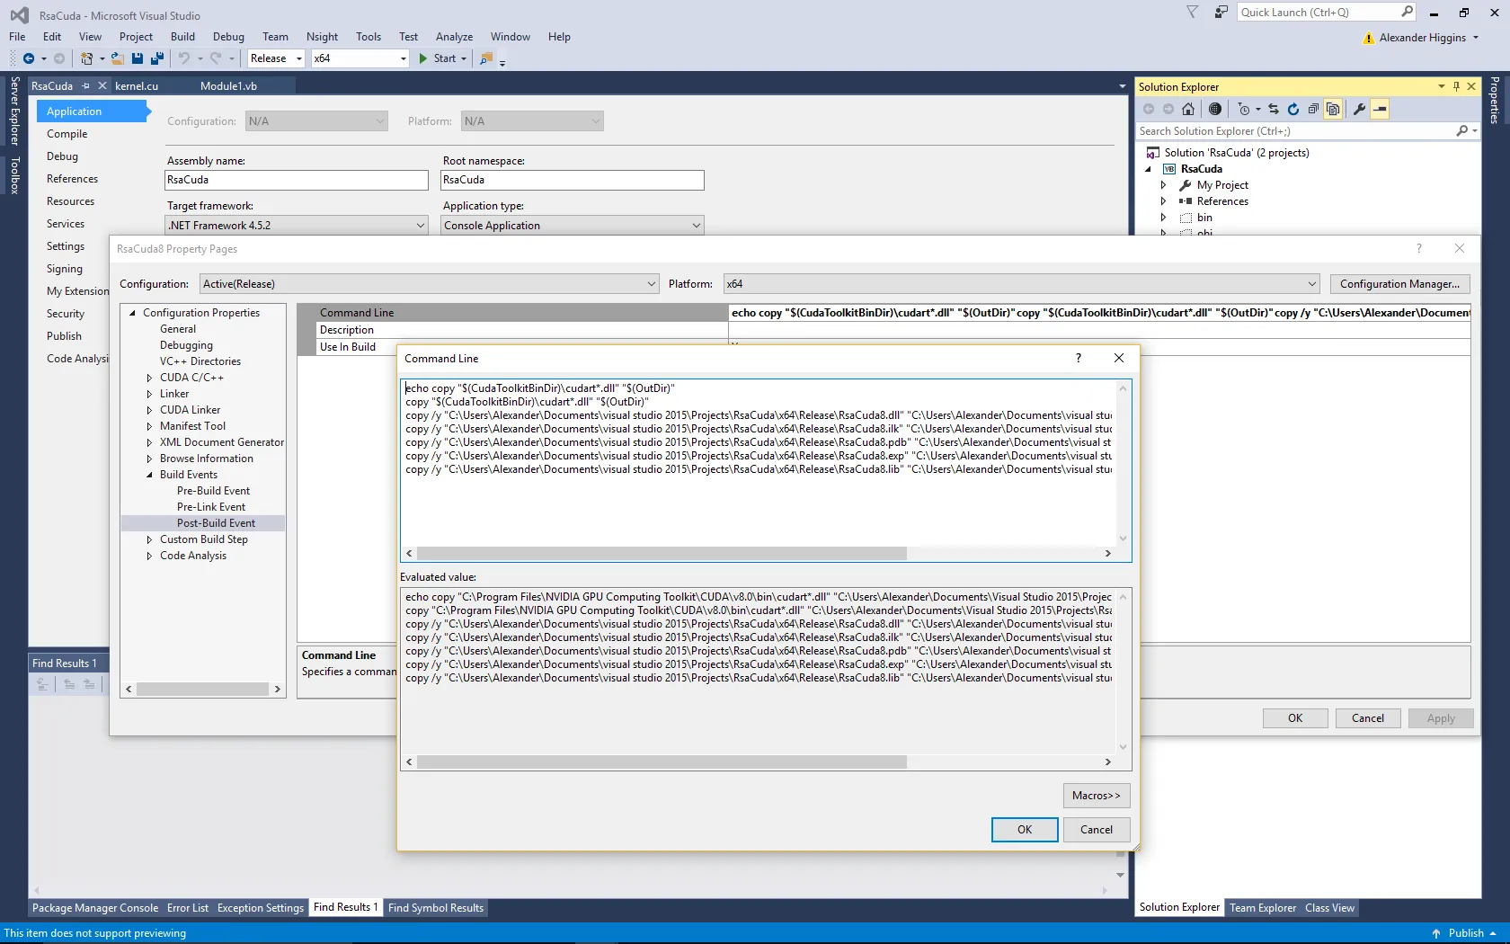This screenshot has width=1510, height=944.
Task: Click the Visual Studio logo icon
Action: 19,15
